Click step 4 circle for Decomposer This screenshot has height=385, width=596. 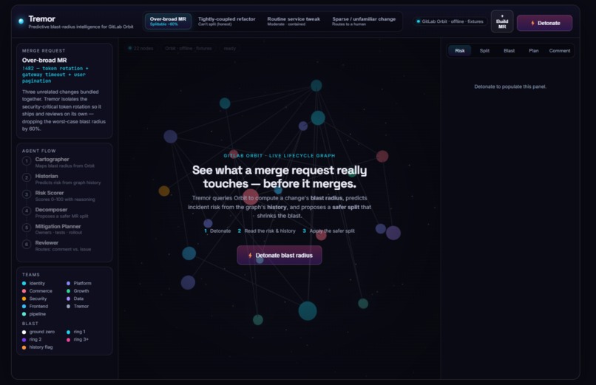coord(27,211)
